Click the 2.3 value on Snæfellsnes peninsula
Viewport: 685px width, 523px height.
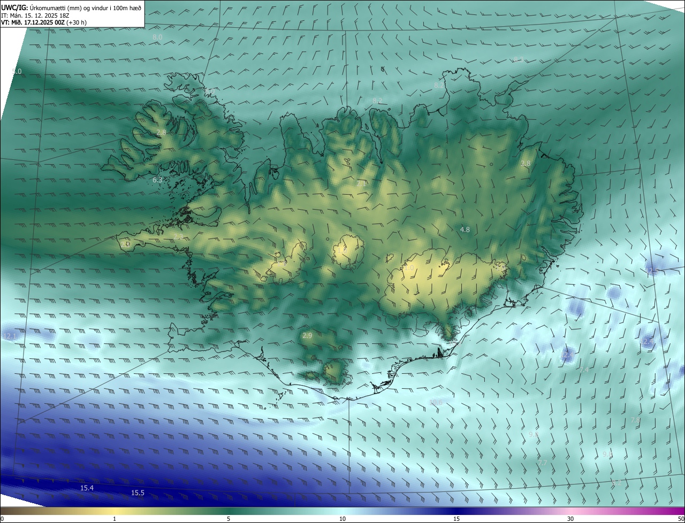click(178, 236)
